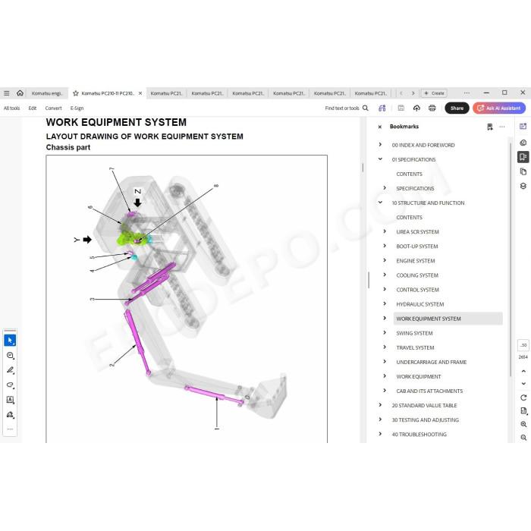Image resolution: width=531 pixels, height=531 pixels.
Task: Click the bookmarks panel vertical scrollbar
Action: pos(511,259)
